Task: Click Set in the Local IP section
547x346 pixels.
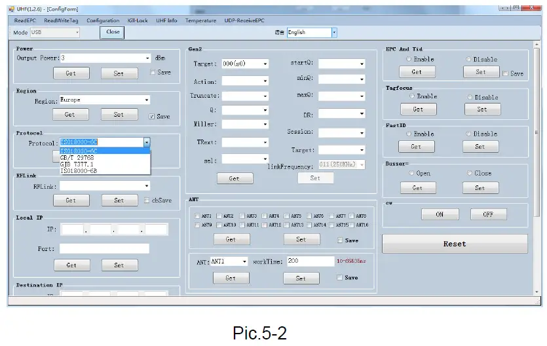Action: click(119, 265)
